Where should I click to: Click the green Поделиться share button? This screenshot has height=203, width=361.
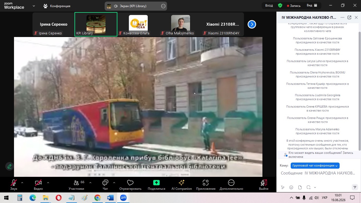tap(156, 185)
